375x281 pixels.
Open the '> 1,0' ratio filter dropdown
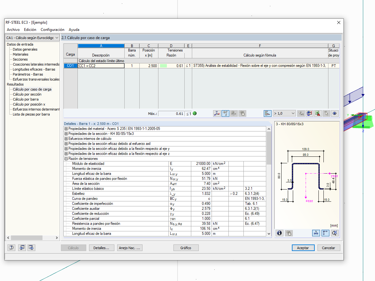pos(284,114)
